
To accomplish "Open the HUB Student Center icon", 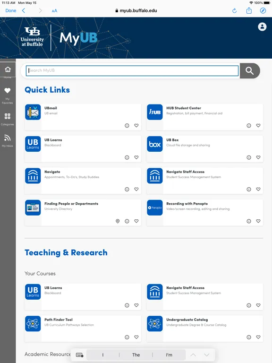I will 155,112.
